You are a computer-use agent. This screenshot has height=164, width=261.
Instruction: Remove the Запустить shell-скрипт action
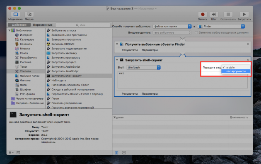(x=248, y=60)
